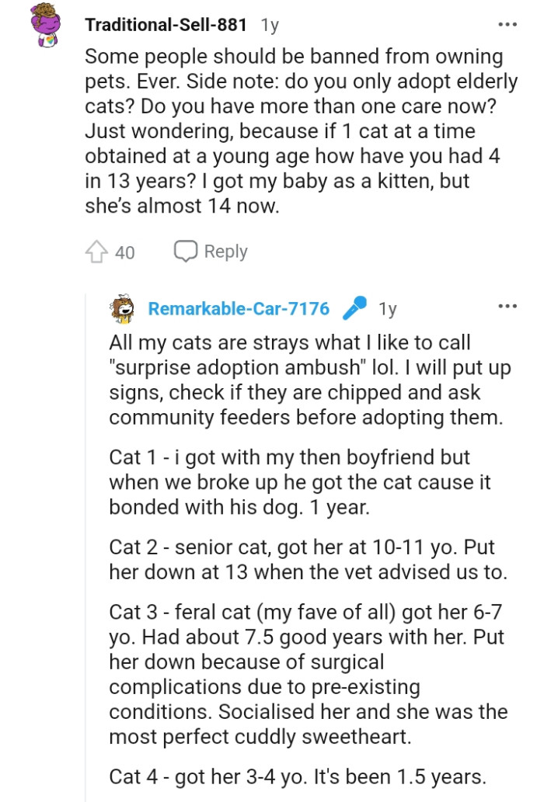Open the three-dot menu on the reply comment
Screen dimensions: 544x802
[508, 306]
